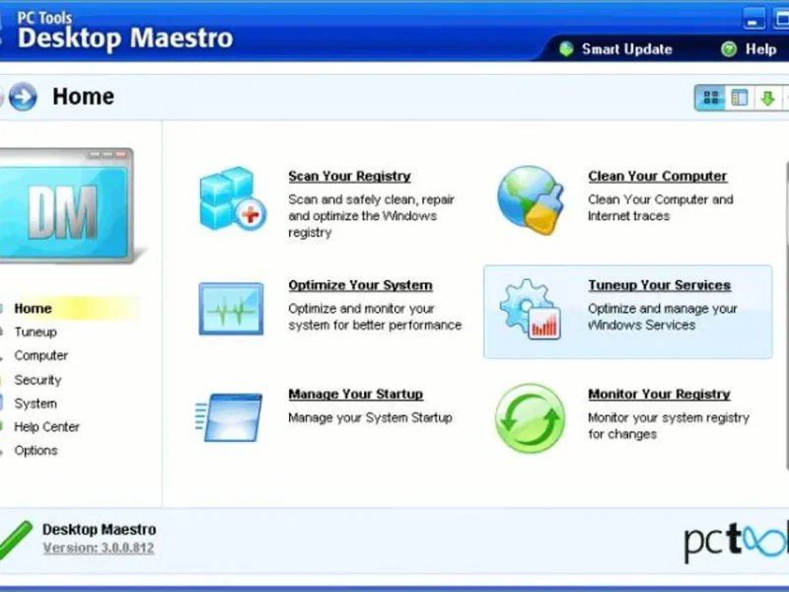Select Security in the sidebar
789x592 pixels.
(x=37, y=380)
